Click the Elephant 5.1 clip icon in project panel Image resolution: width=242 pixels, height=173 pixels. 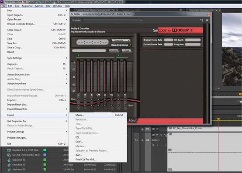click(9, 150)
